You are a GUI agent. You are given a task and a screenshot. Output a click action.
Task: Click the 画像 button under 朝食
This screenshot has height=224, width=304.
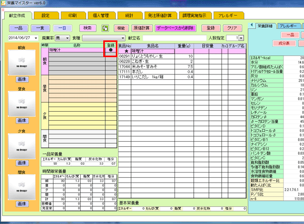(x=22, y=79)
